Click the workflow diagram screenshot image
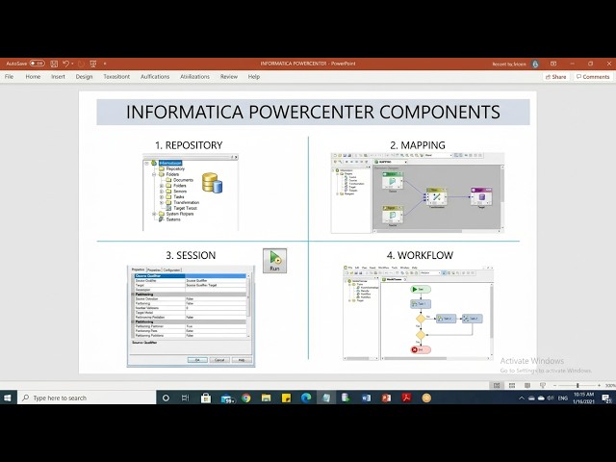The width and height of the screenshot is (616, 462). pyautogui.click(x=418, y=313)
